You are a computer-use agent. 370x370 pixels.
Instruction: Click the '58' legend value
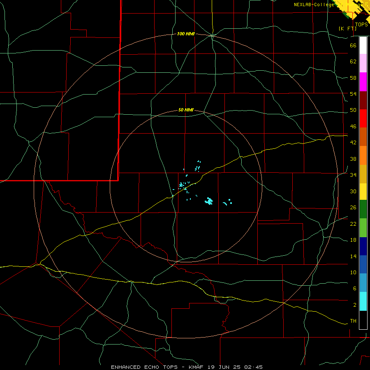[x=353, y=78]
